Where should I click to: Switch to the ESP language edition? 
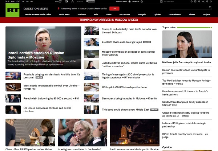[x=13, y=1]
